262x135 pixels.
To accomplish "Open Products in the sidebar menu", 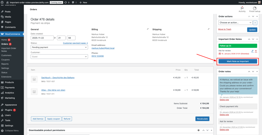I will tap(9, 82).
